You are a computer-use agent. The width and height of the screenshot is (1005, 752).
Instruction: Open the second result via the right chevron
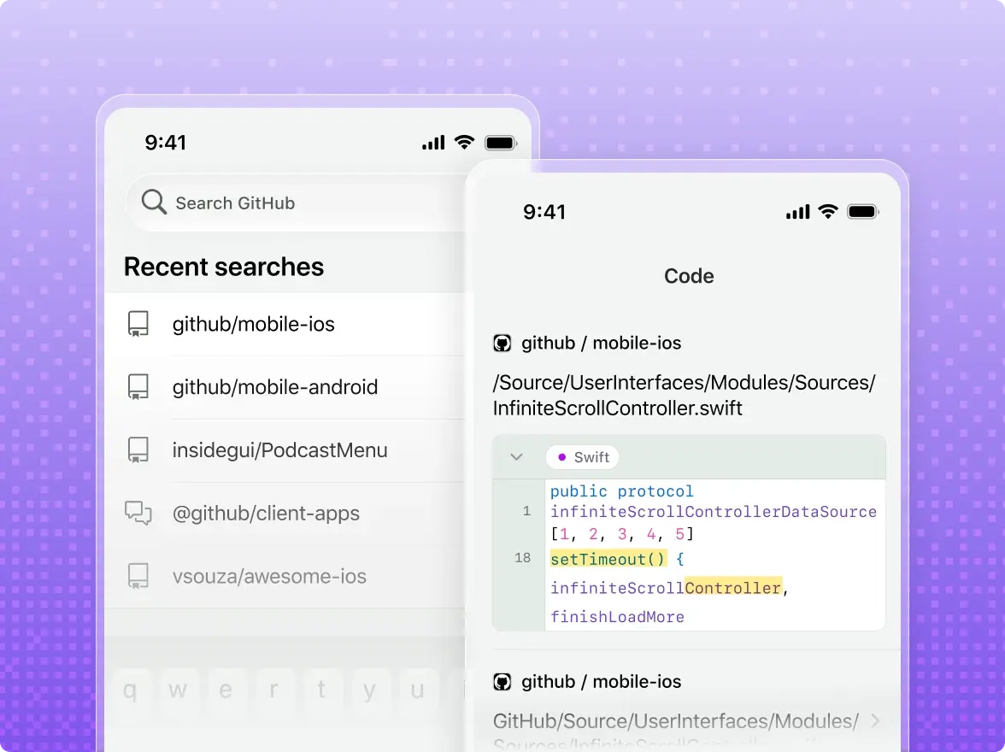[x=875, y=720]
